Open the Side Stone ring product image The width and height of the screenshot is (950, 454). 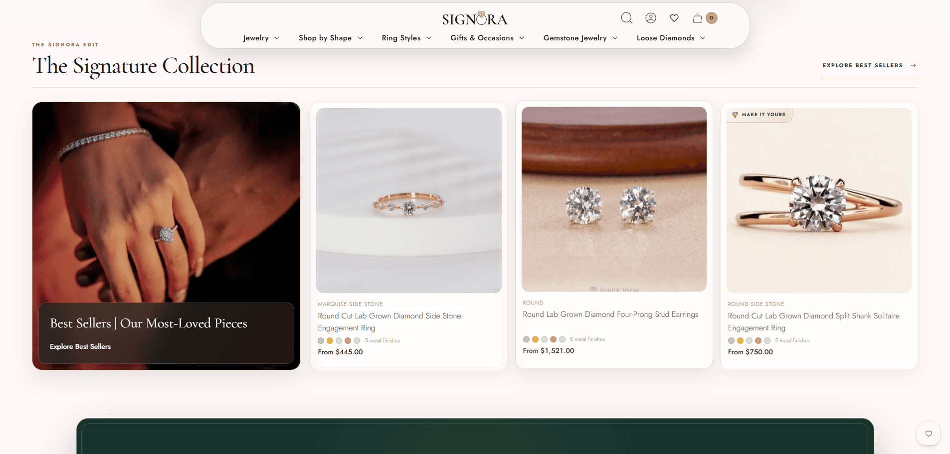coord(409,200)
